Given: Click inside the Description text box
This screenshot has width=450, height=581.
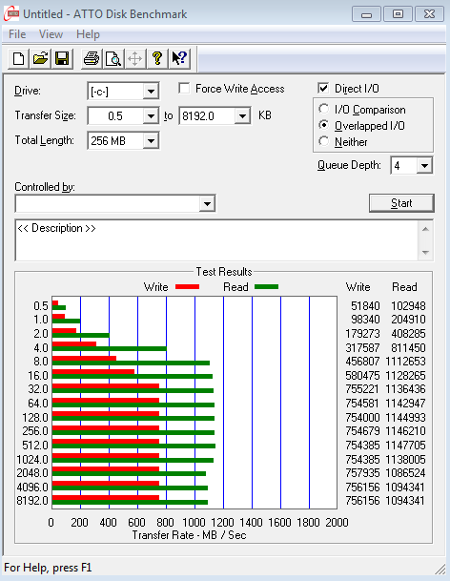Looking at the screenshot, I should [x=217, y=240].
